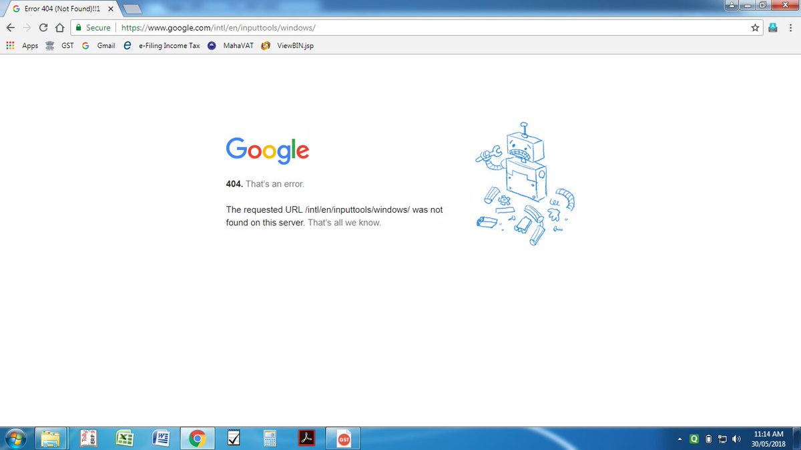Show hidden system tray icons

680,439
